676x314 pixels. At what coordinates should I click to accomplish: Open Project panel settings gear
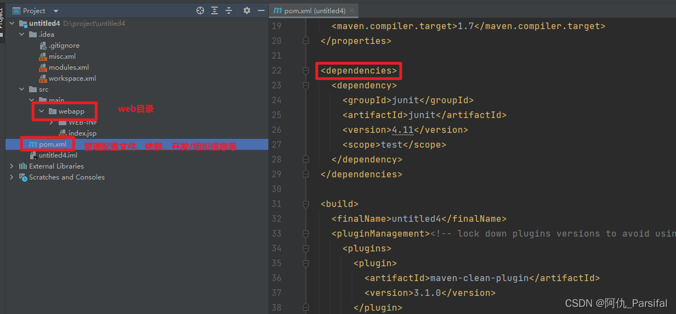[247, 10]
